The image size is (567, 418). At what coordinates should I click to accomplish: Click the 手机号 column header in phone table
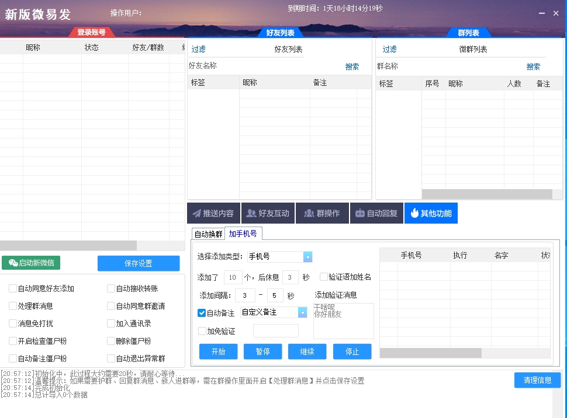tap(411, 256)
